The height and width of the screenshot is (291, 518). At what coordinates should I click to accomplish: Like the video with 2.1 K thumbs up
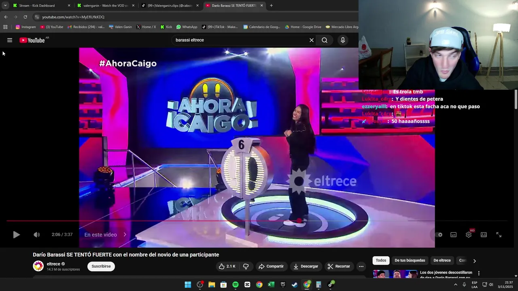pos(227,266)
